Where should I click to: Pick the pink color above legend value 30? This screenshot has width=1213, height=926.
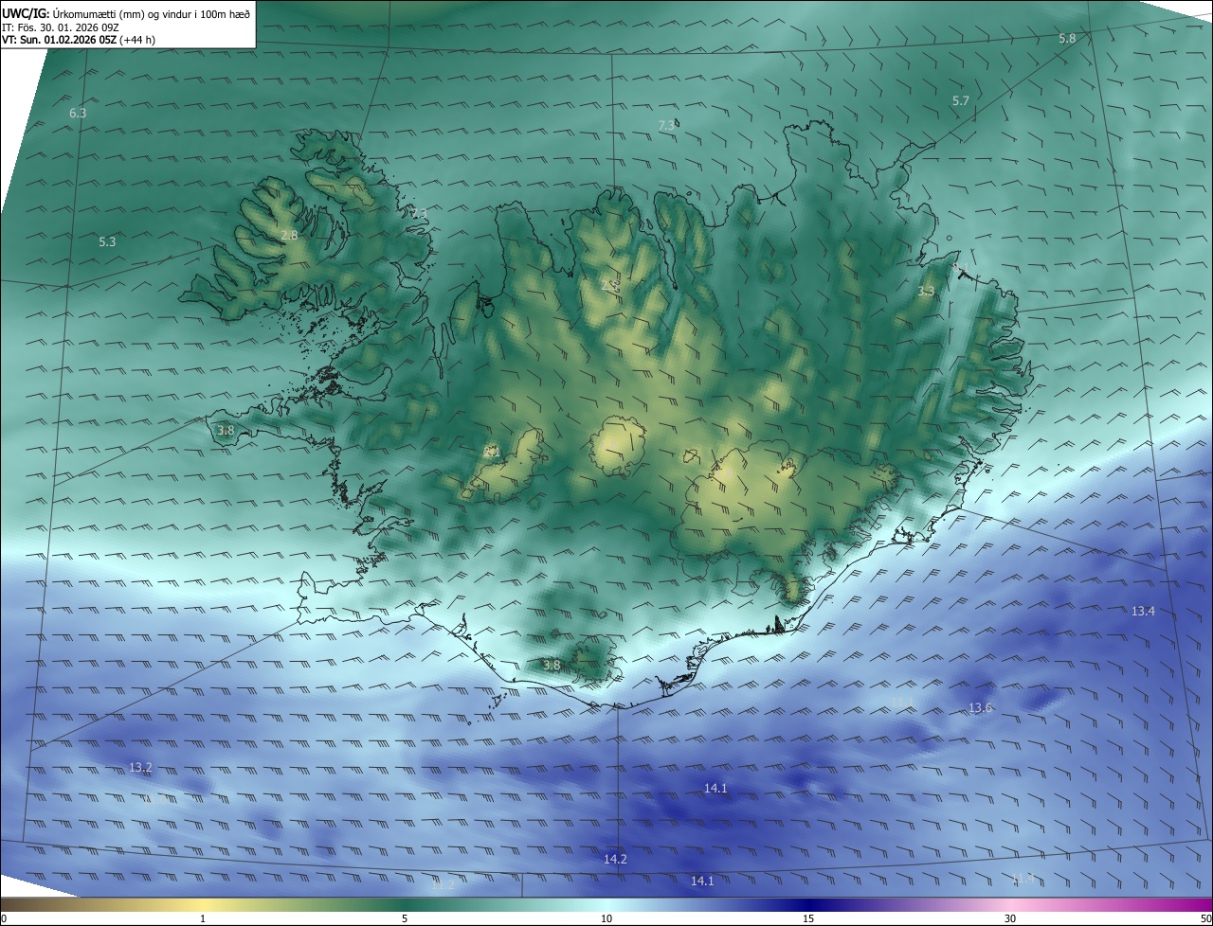(1010, 904)
